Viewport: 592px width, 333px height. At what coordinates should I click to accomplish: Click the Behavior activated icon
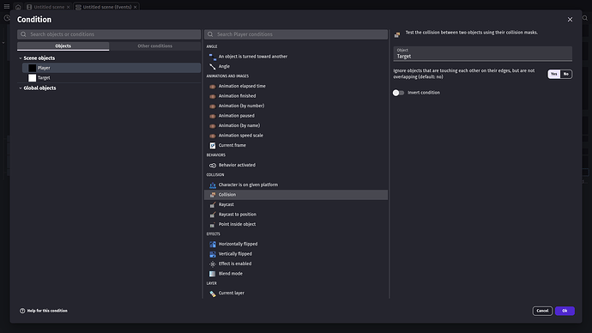[x=213, y=166]
